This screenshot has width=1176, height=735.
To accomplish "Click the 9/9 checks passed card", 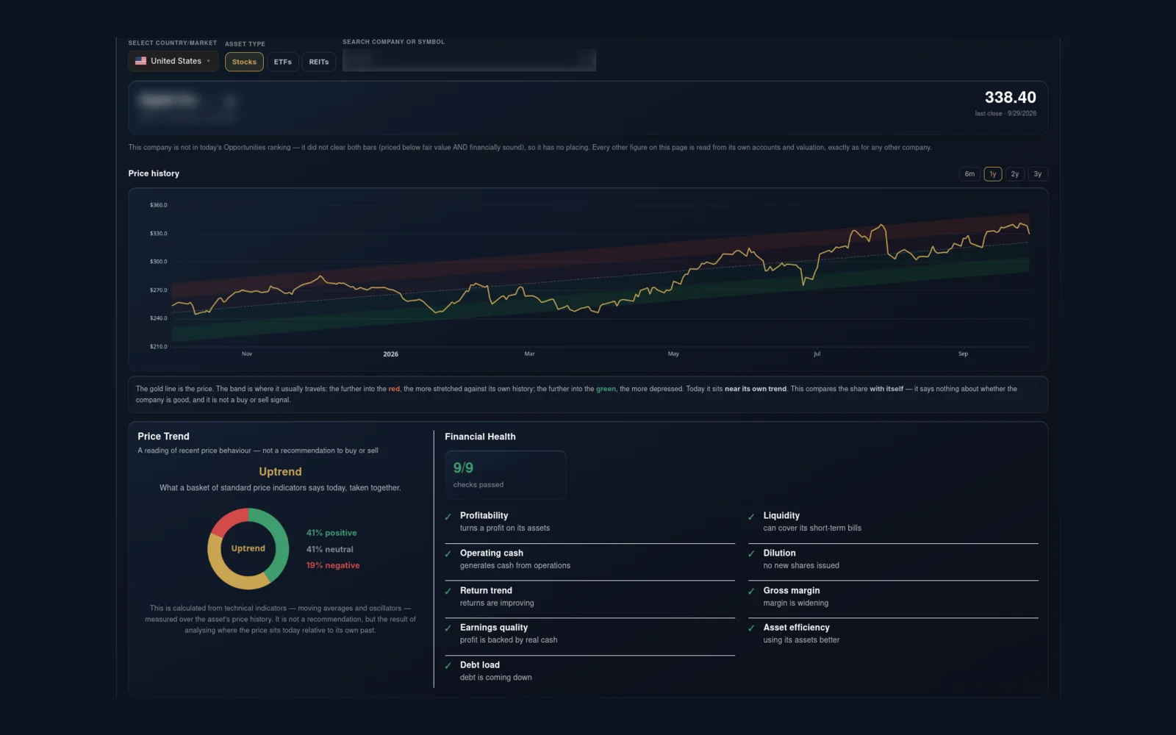I will [506, 475].
